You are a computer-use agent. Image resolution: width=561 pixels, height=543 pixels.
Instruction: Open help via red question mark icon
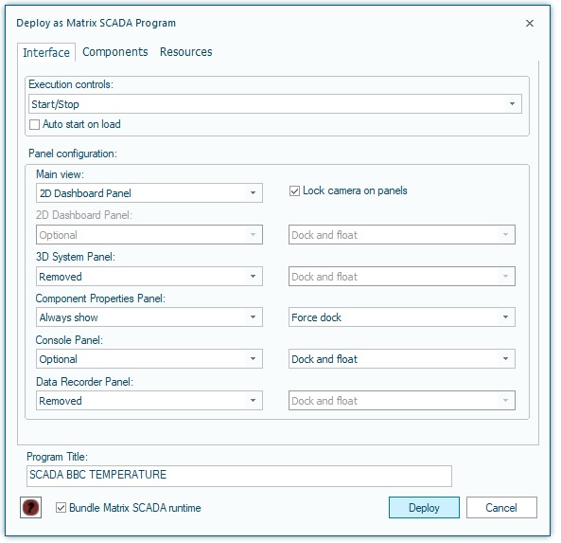(x=31, y=507)
